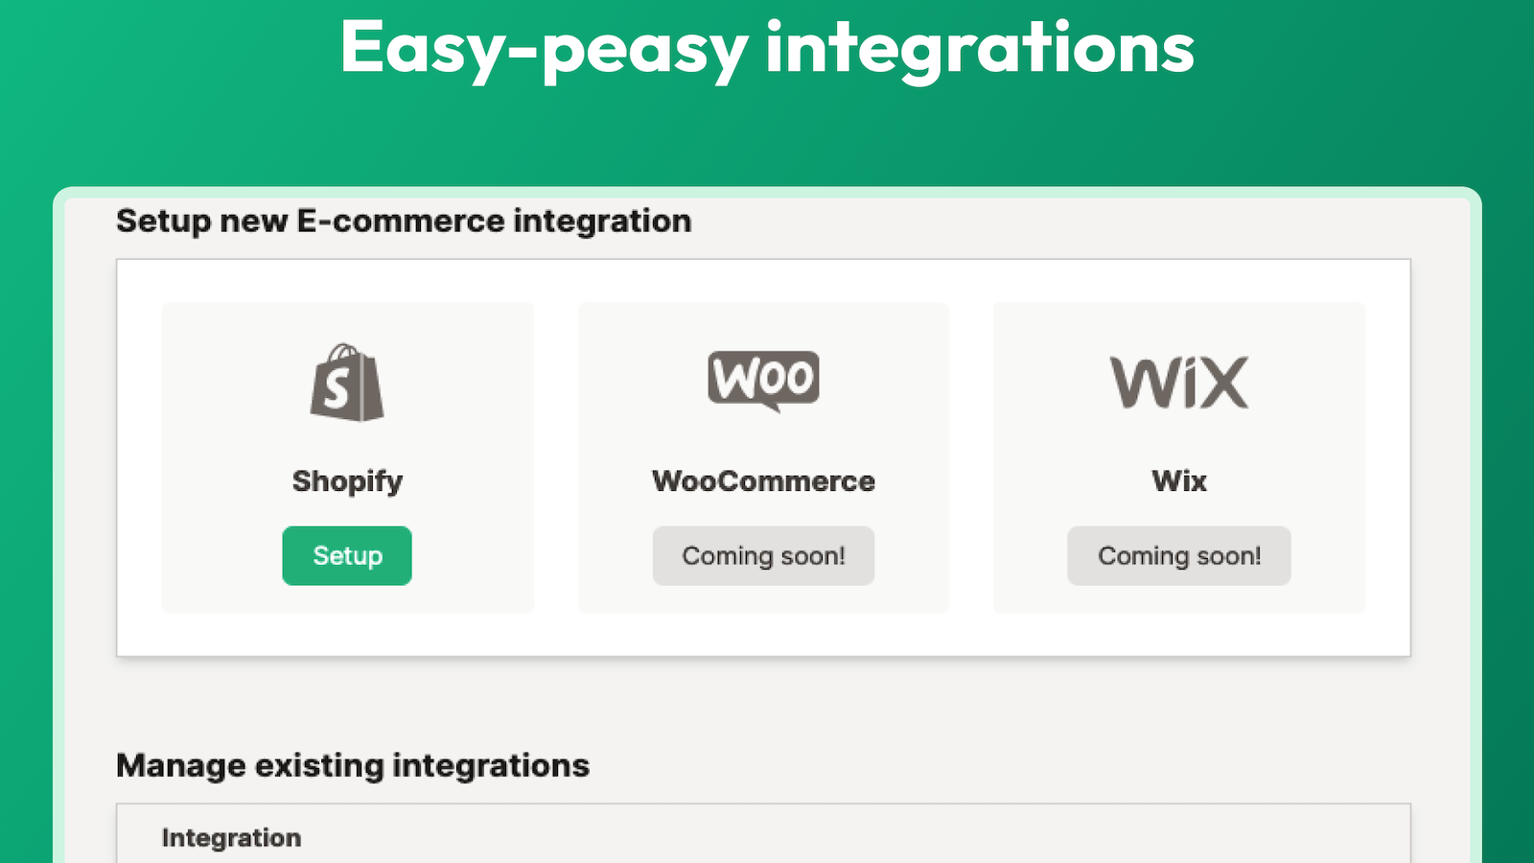Click 'Setup new E-commerce integration' heading
Image resolution: width=1534 pixels, height=863 pixels.
click(x=404, y=221)
